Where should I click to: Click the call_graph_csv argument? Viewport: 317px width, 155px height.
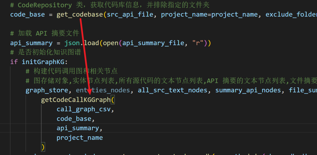[83, 109]
